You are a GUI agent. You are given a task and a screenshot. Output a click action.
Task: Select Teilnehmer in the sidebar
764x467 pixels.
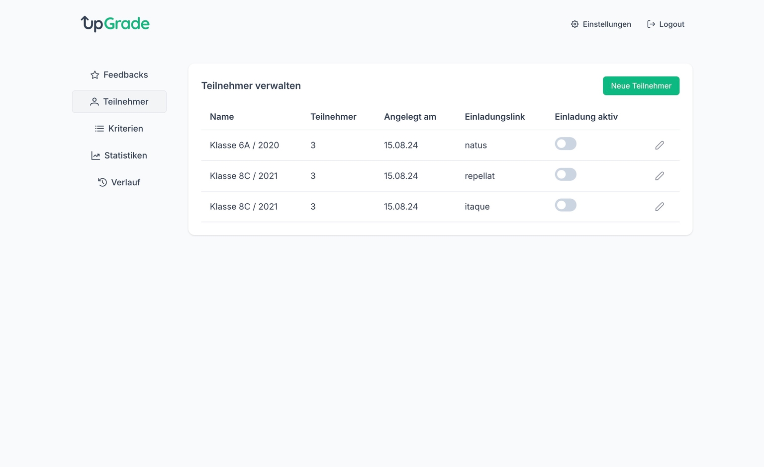[119, 102]
